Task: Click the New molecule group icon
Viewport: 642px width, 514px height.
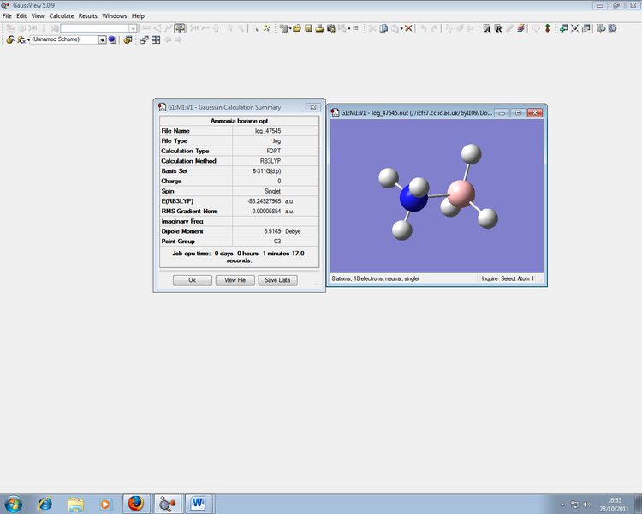Action: pyautogui.click(x=283, y=28)
